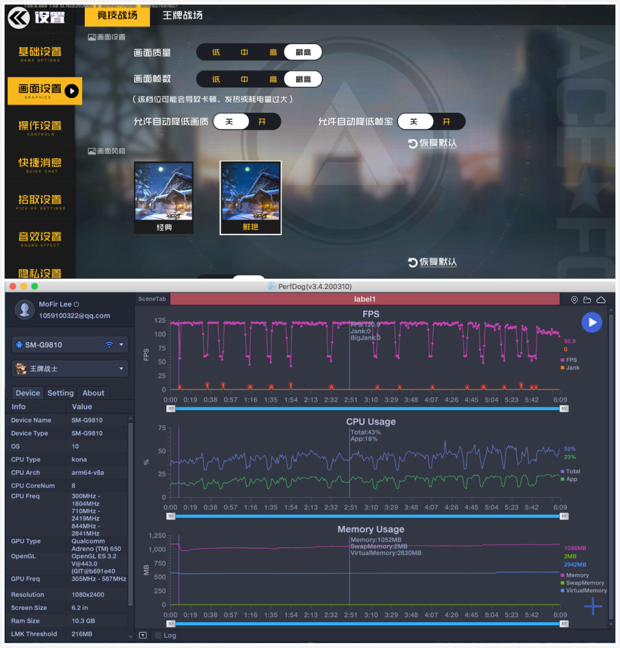Screen dimensions: 620x648
Task: Click the right handle of FPS range slider
Action: [564, 409]
